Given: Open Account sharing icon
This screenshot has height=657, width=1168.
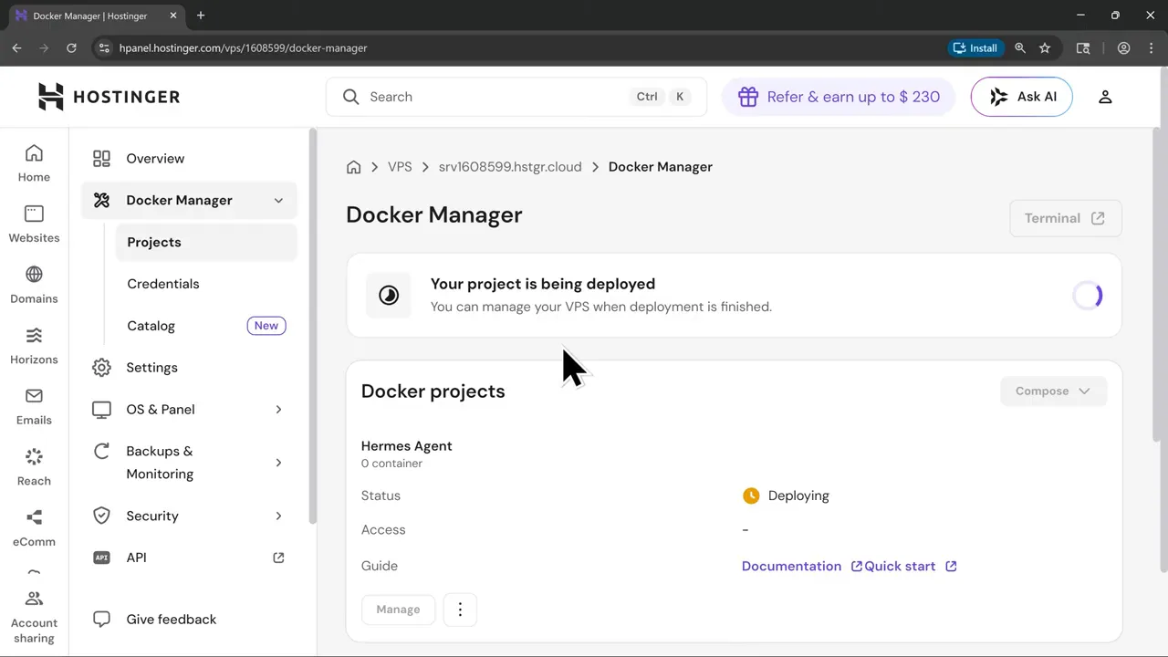Looking at the screenshot, I should click(34, 599).
